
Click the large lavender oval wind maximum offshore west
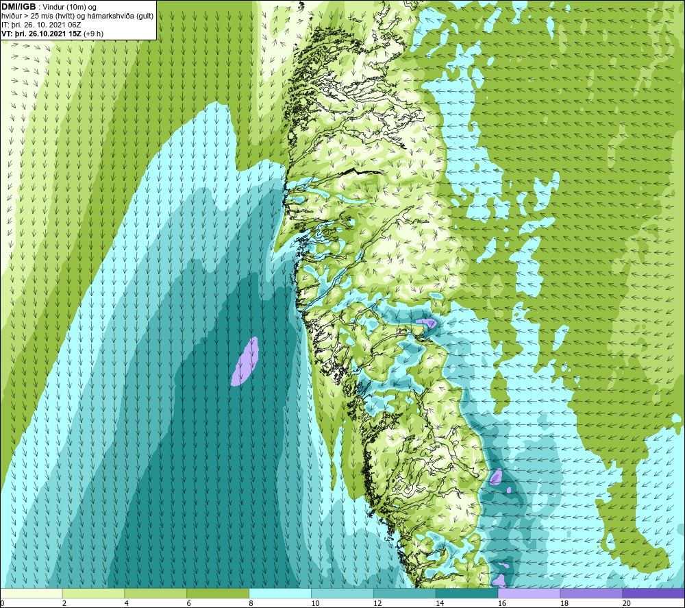tap(245, 361)
